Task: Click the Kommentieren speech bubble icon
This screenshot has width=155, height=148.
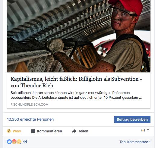Action: (33, 131)
